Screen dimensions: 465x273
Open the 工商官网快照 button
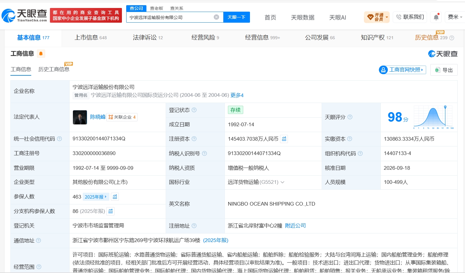click(x=403, y=70)
